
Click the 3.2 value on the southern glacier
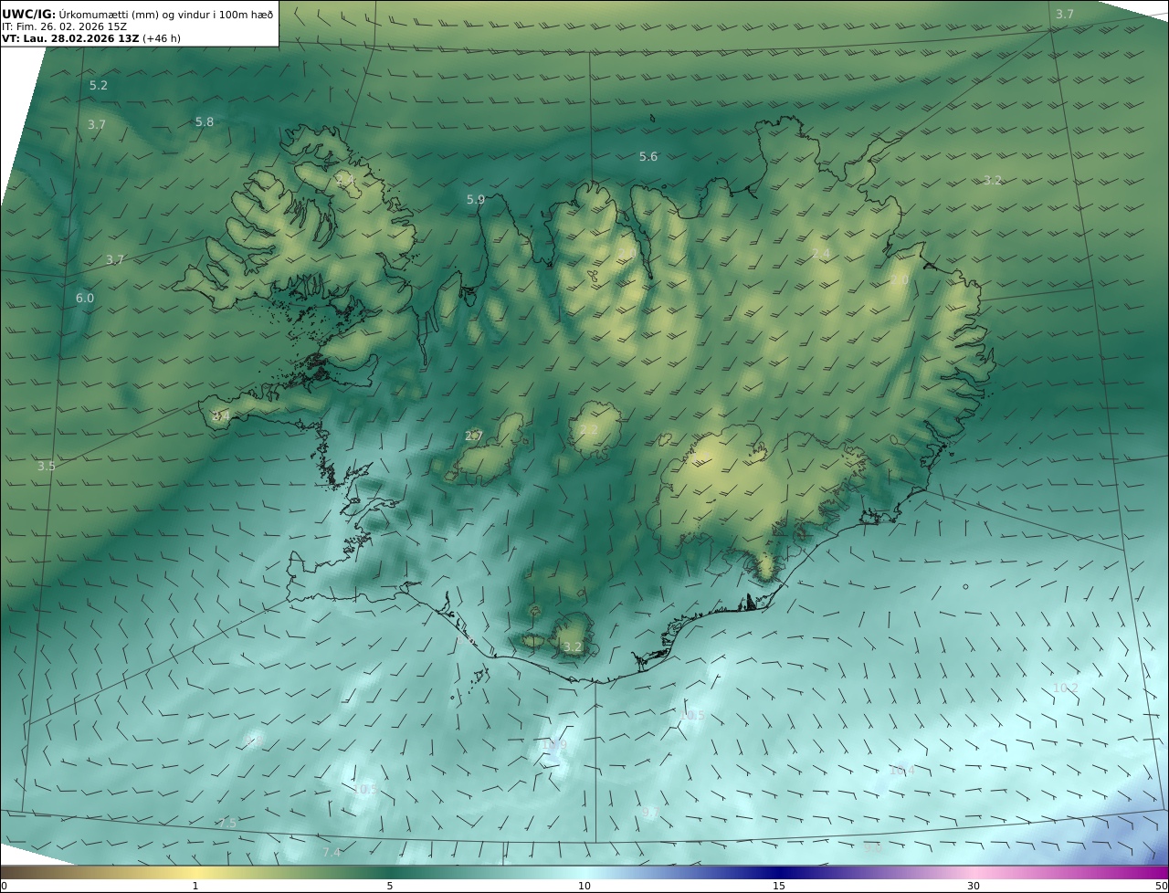[573, 646]
